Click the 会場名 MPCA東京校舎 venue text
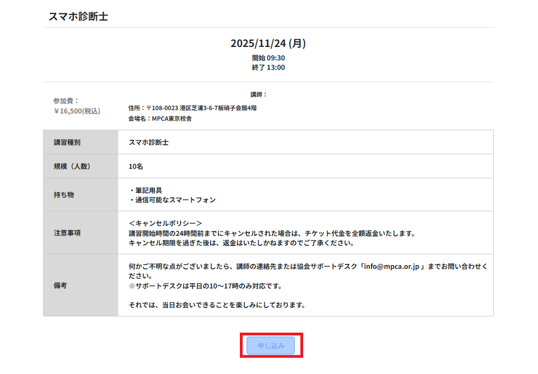The height and width of the screenshot is (374, 538). (160, 119)
